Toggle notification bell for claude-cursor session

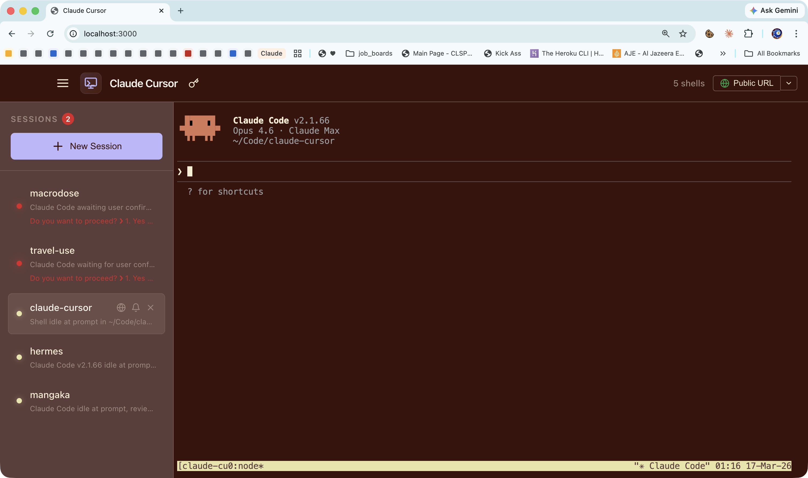pyautogui.click(x=136, y=308)
